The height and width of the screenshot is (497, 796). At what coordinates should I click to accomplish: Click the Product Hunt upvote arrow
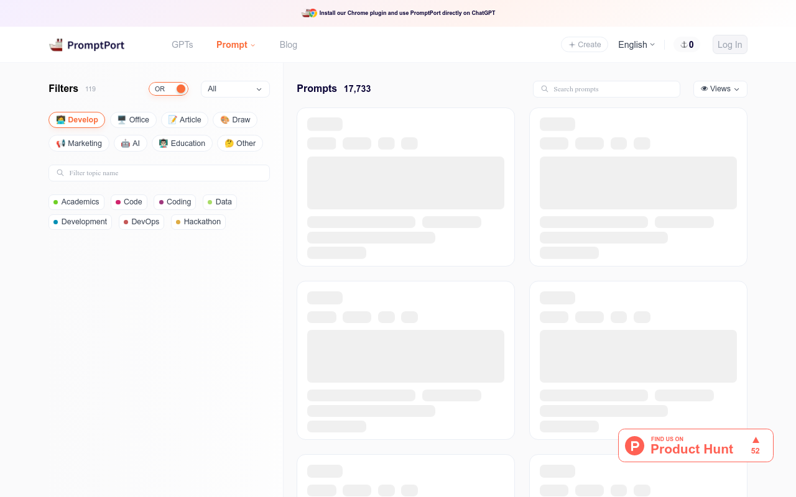pos(756,440)
